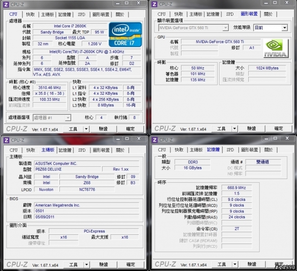Expand the 工具 dropdown arrow in the mainboard window

coord(87,265)
